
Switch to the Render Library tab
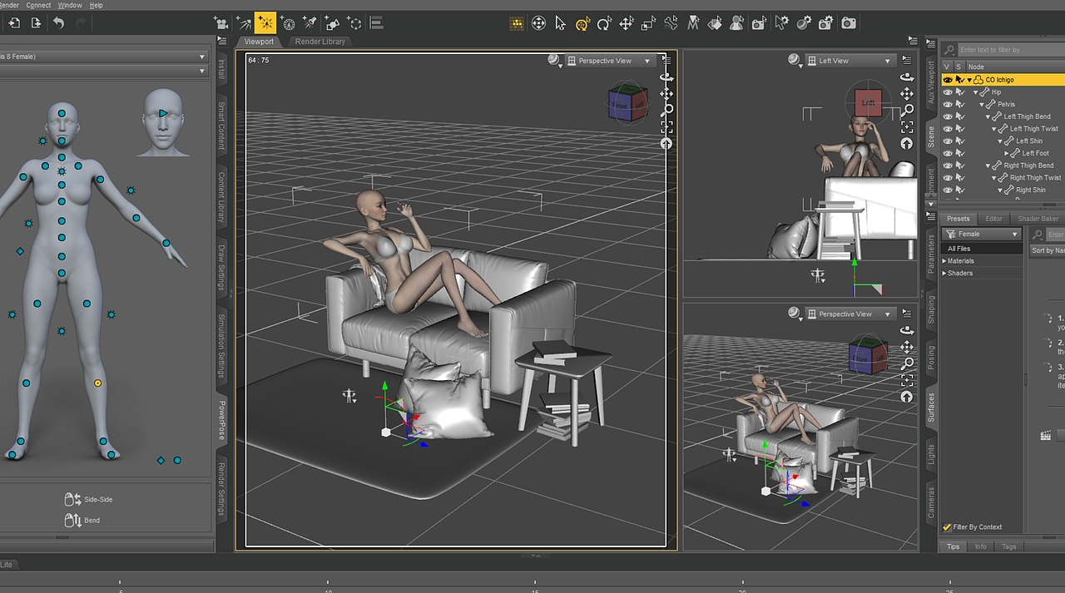[320, 42]
